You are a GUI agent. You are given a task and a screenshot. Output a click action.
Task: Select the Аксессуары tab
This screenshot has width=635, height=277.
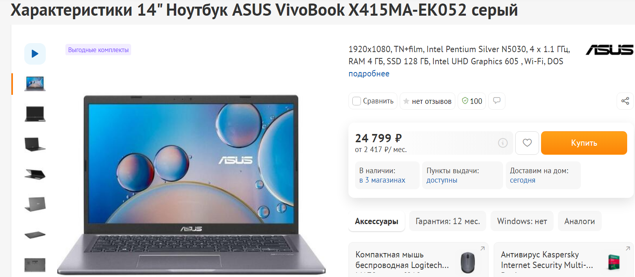coord(377,221)
